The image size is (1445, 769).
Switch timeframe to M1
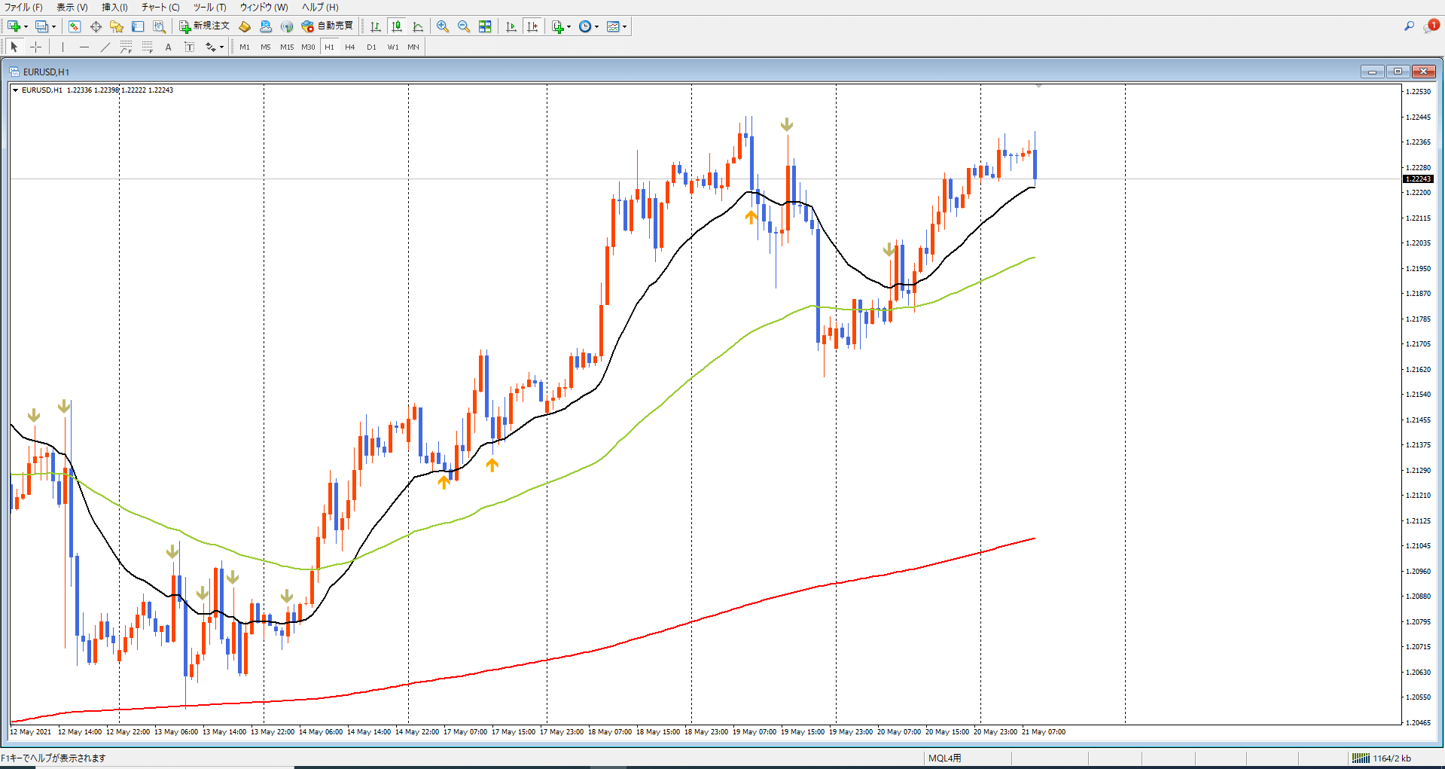tap(245, 47)
